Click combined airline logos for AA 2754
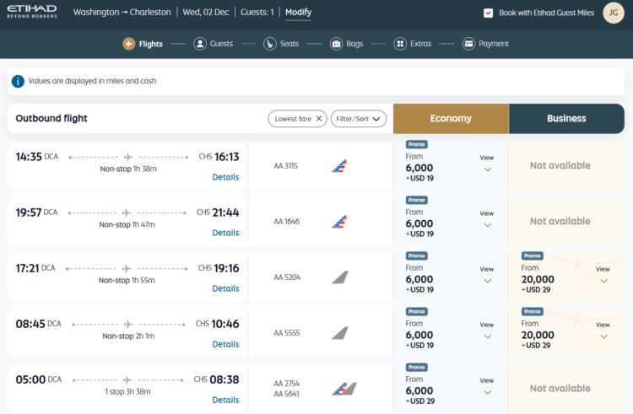Screen dimensions: 633x414 [344, 389]
